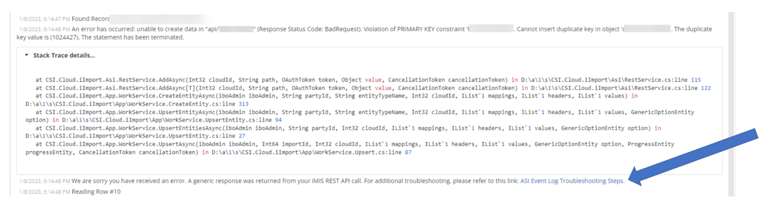This screenshot has height=213, width=763.
Task: Click the "Reading Row #10" log entry
Action: click(x=96, y=192)
